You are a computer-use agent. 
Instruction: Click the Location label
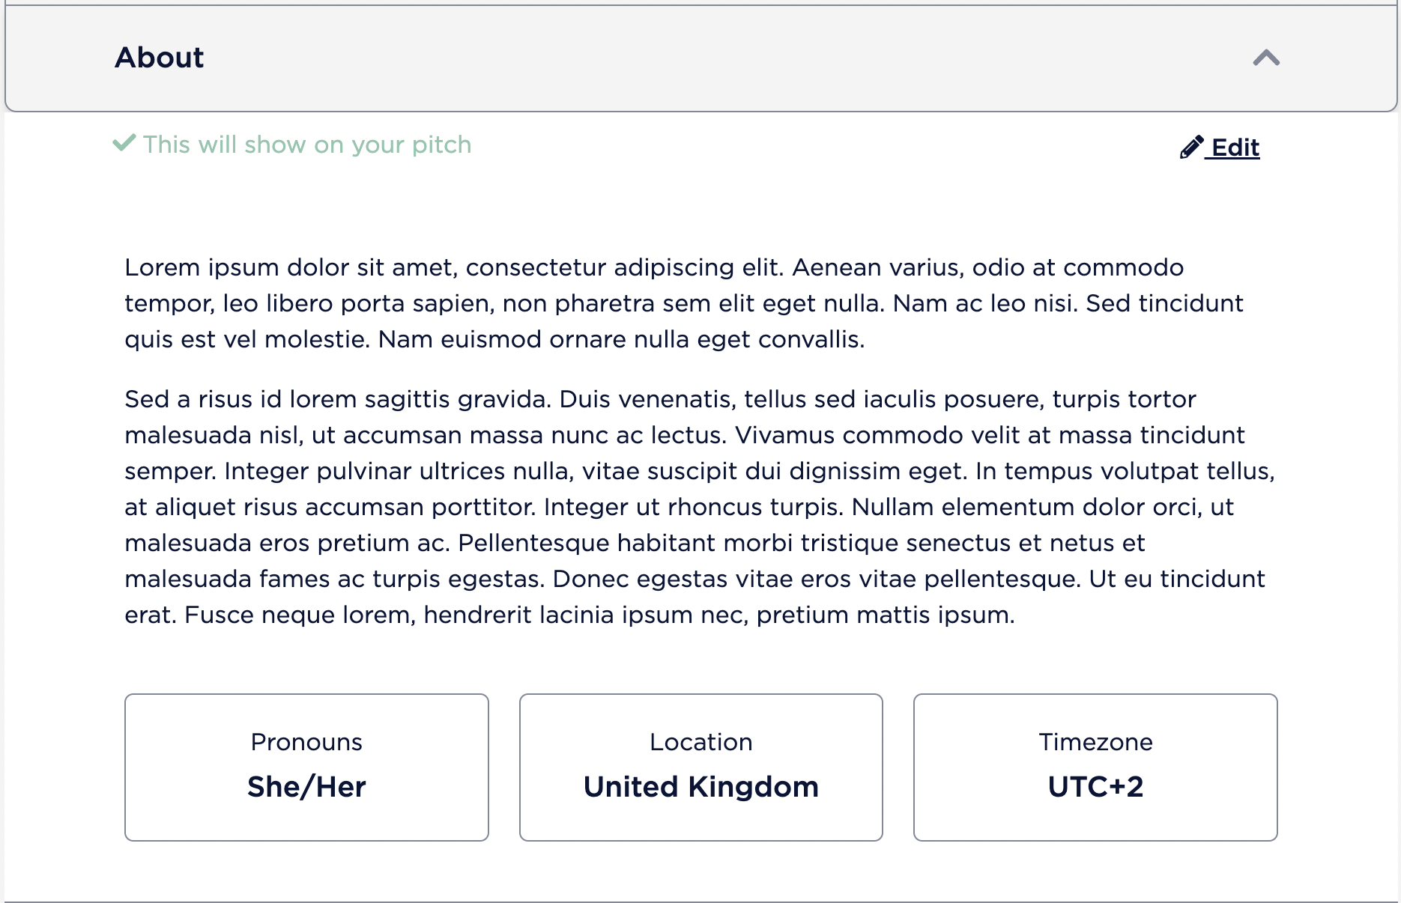click(700, 742)
